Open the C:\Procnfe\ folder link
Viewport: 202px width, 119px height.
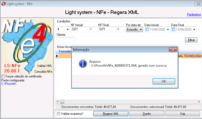pos(9,84)
